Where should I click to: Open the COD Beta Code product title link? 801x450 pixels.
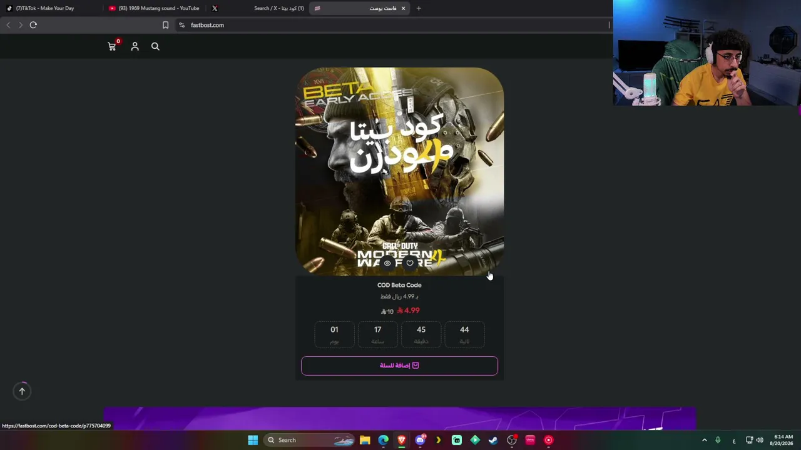pos(399,285)
